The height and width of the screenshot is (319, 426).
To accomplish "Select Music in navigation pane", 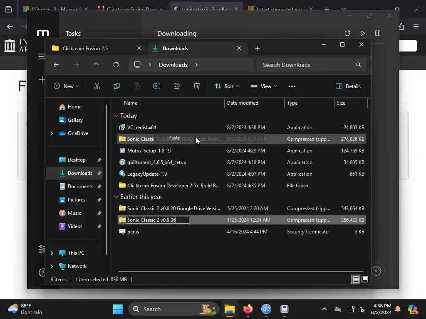I will point(74,213).
